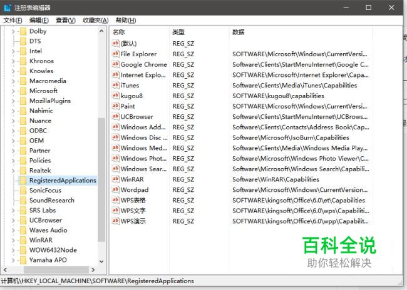The width and height of the screenshot is (407, 290).
Task: Open the 编辑(E) menu
Action: (39, 21)
